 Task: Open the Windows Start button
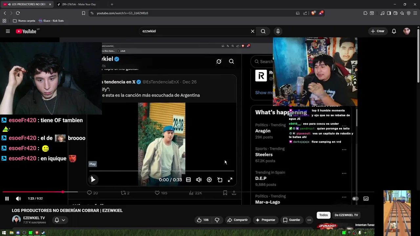[x=5, y=233]
